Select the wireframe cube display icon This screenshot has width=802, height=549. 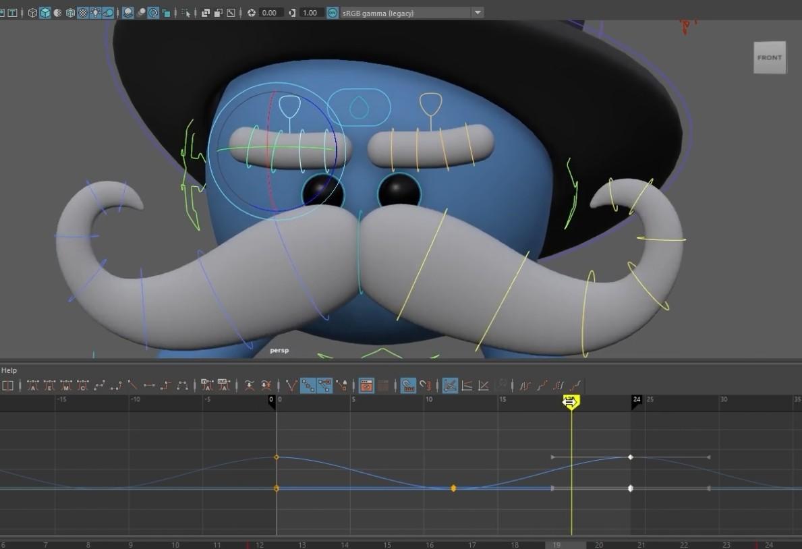click(x=32, y=13)
